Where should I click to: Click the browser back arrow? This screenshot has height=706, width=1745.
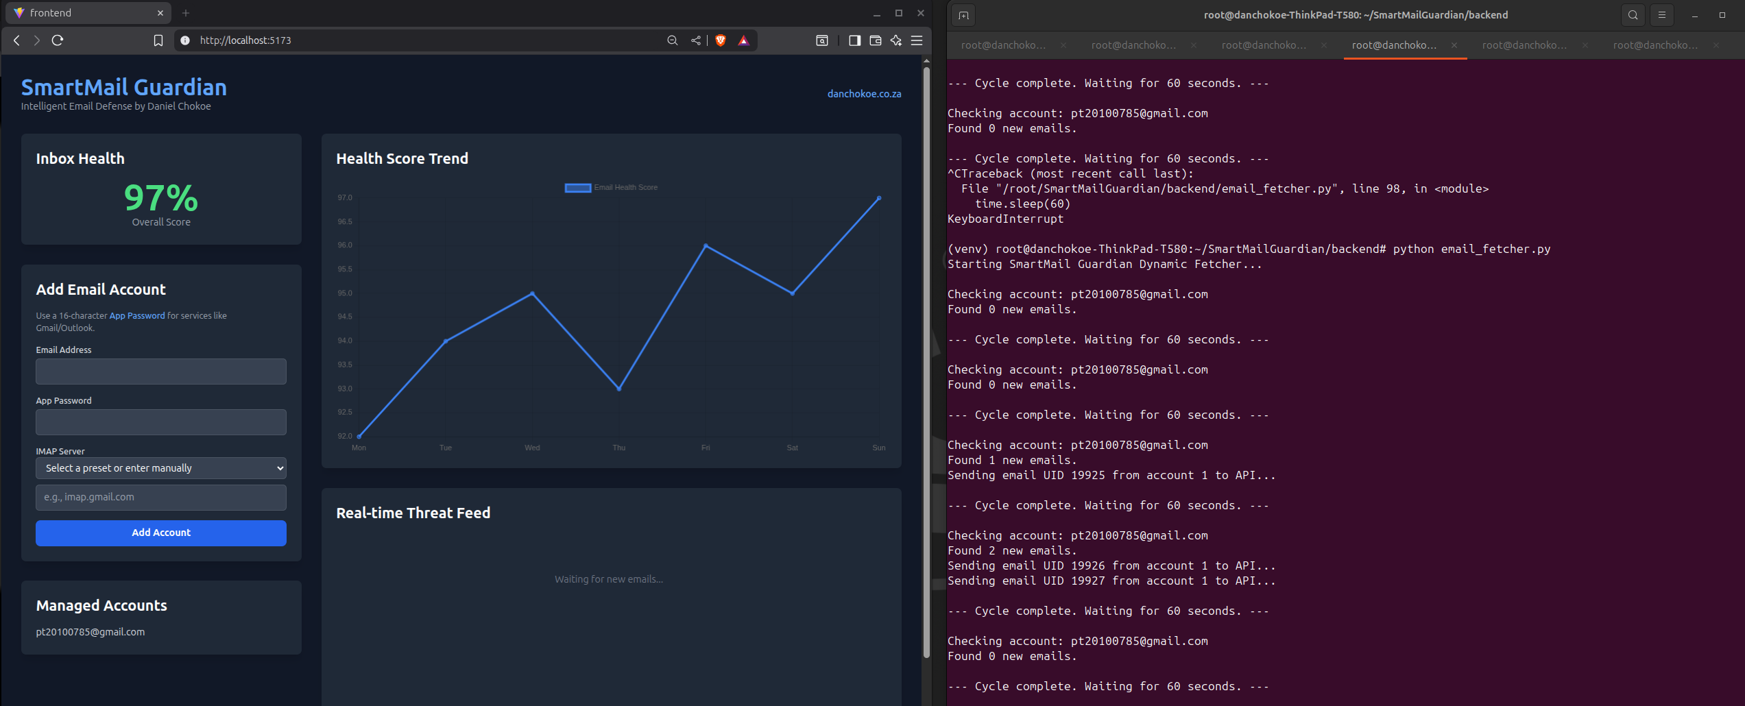click(x=17, y=40)
